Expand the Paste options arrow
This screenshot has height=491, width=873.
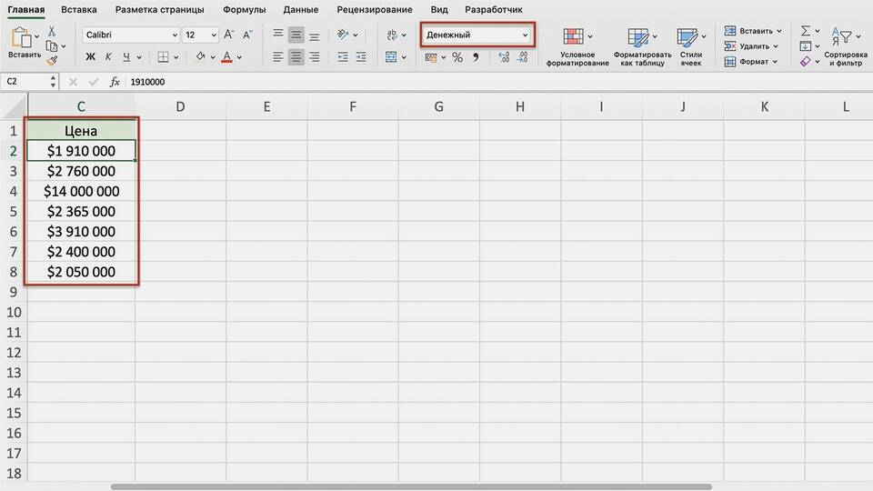coord(36,36)
